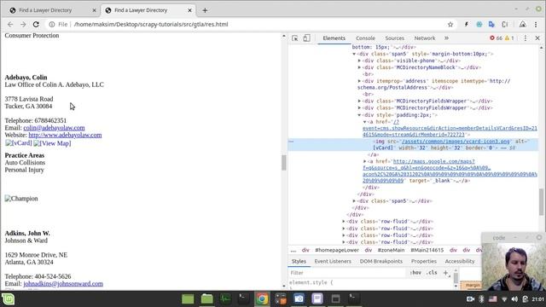Viewport: 546px width, 307px height.
Task: Click the View Map image link
Action: tap(52, 143)
